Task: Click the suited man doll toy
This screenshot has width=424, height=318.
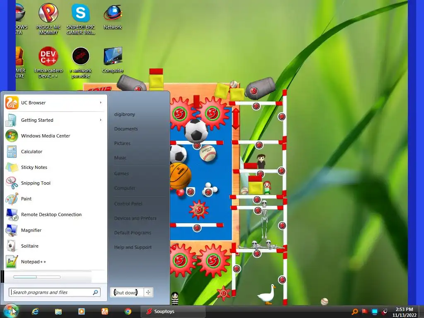Action: [261, 161]
